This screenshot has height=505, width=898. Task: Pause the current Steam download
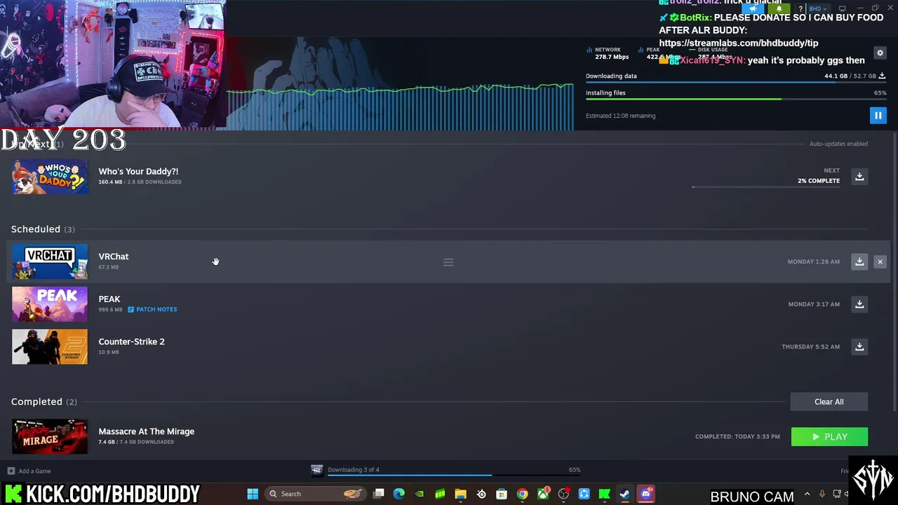(x=878, y=115)
